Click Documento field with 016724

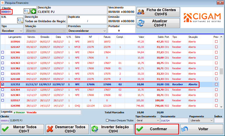point(174,120)
